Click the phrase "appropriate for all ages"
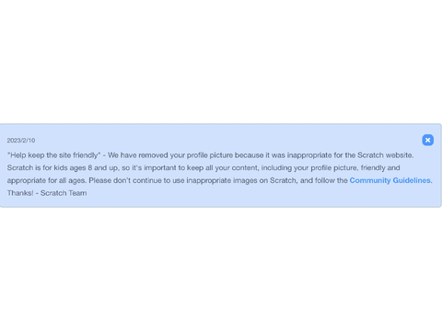Screen dimensions: 442x331 (47, 180)
